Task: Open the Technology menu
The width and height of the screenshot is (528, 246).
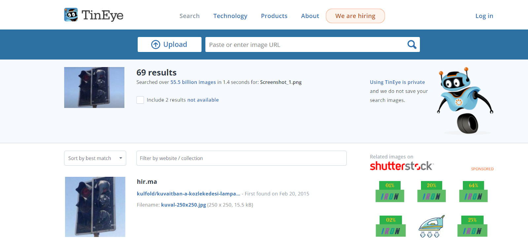Action: [230, 16]
